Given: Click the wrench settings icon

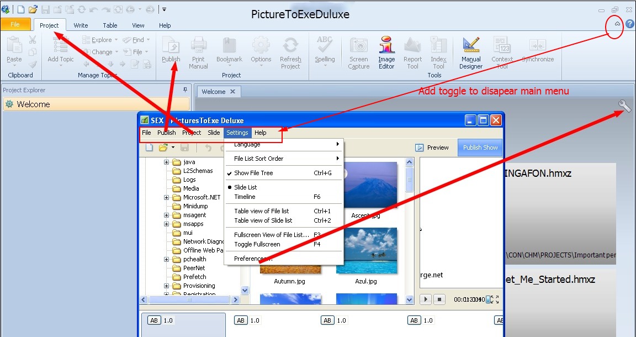Looking at the screenshot, I should click(x=624, y=106).
